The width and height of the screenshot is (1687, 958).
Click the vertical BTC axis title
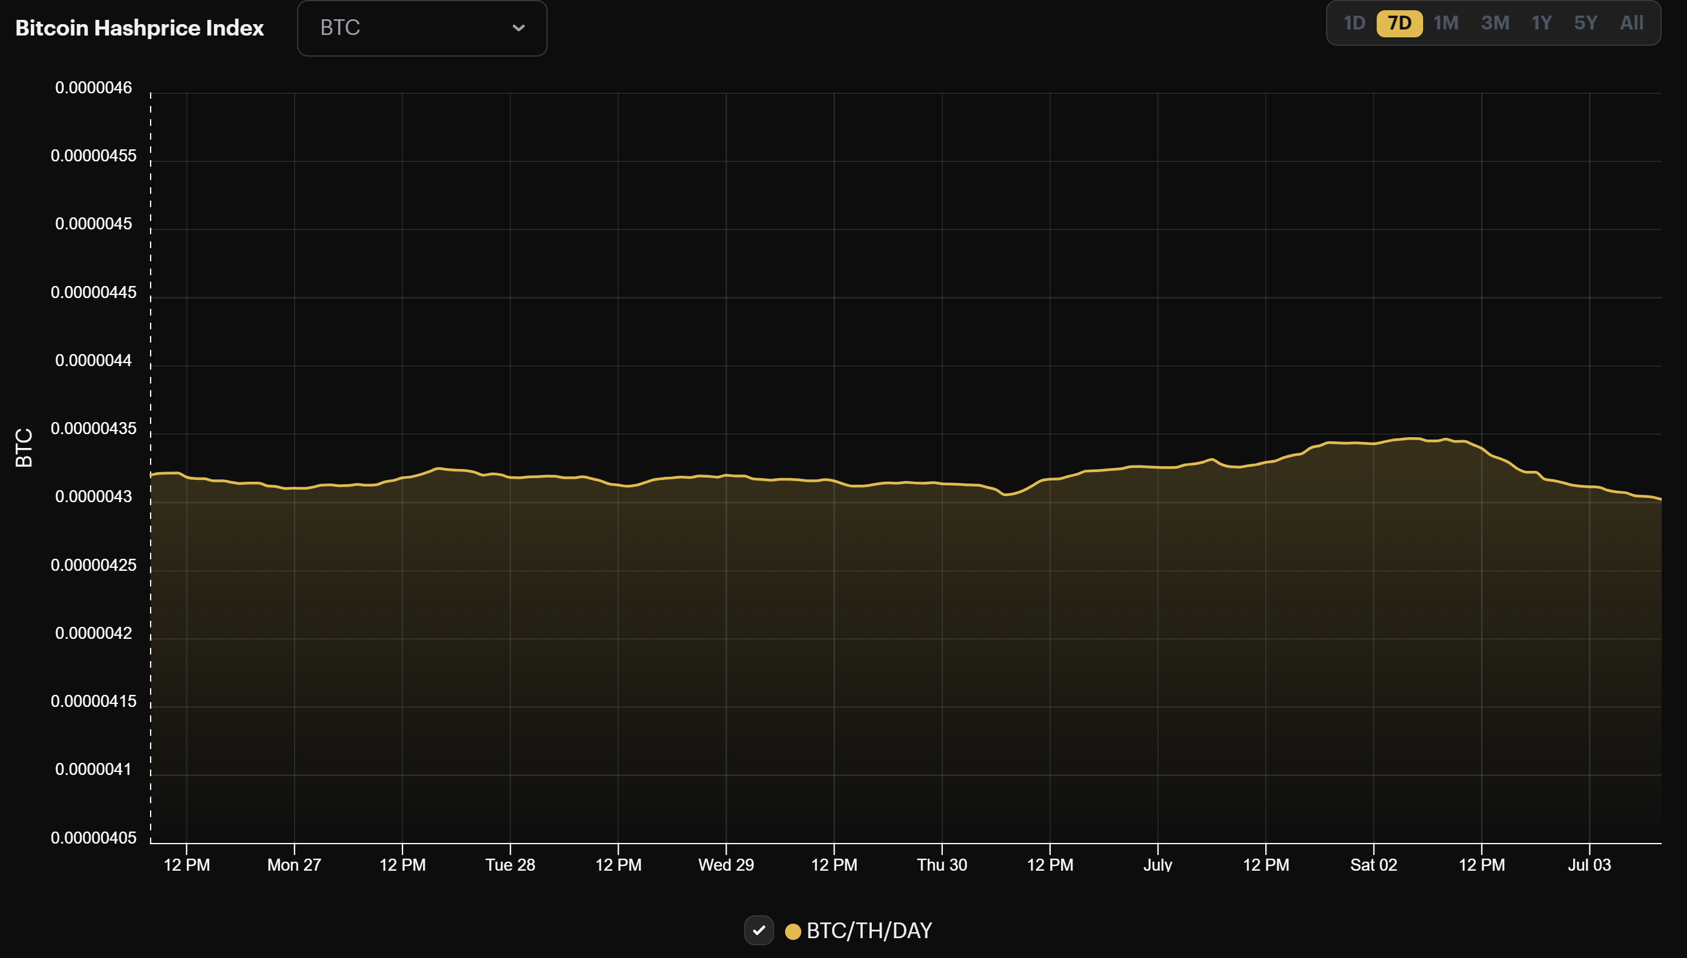(23, 447)
